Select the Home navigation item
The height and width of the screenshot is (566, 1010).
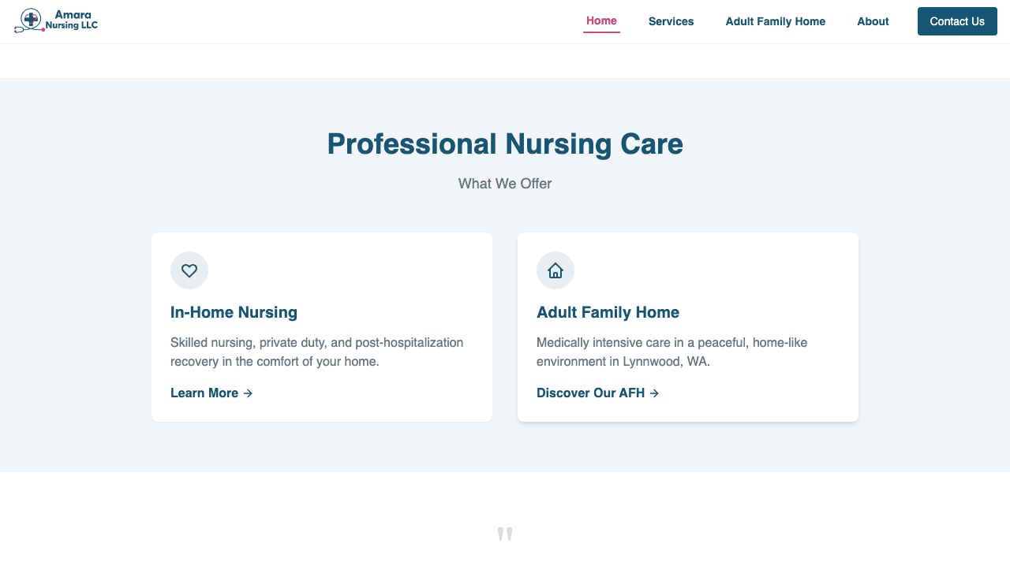601,21
